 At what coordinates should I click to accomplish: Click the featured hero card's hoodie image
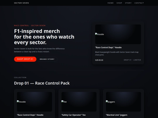pos(118,34)
